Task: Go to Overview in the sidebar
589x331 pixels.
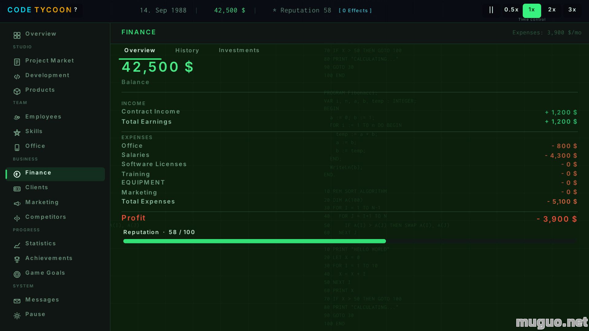Action: [41, 34]
